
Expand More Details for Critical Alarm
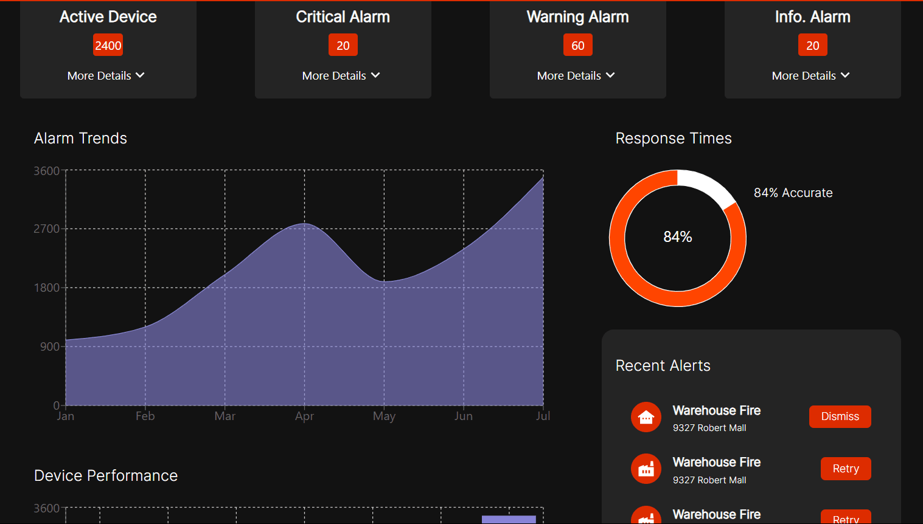pyautogui.click(x=341, y=75)
